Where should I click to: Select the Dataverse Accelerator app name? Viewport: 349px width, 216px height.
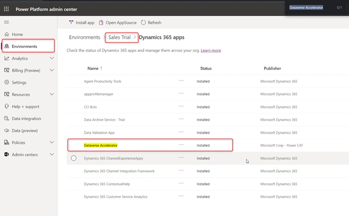coord(101,145)
